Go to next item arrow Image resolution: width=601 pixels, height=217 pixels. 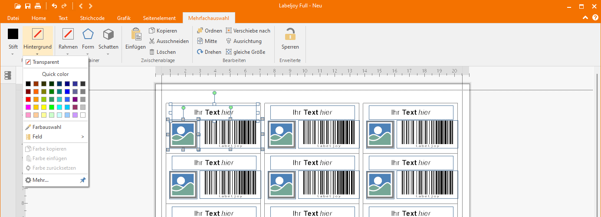coord(90,6)
